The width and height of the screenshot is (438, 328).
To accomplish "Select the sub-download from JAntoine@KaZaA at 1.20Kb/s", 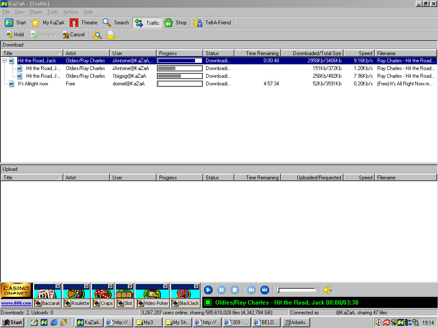I will pyautogui.click(x=219, y=68).
